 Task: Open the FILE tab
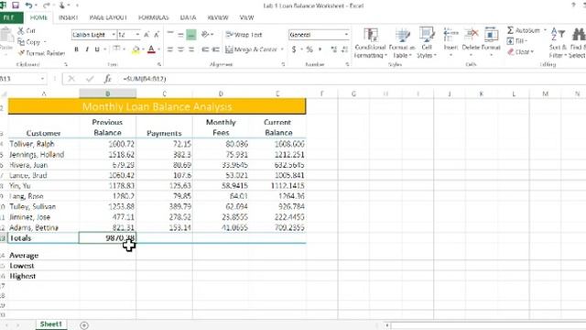9,17
